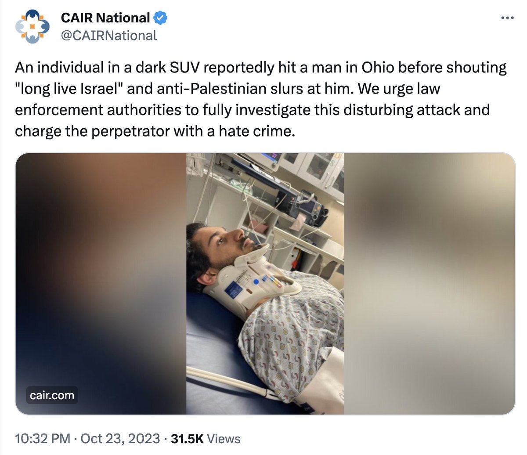This screenshot has height=455, width=527.
Task: Visit the @CAIRNational handle link
Action: pos(108,35)
